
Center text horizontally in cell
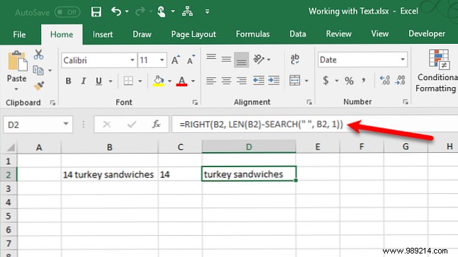[226, 81]
